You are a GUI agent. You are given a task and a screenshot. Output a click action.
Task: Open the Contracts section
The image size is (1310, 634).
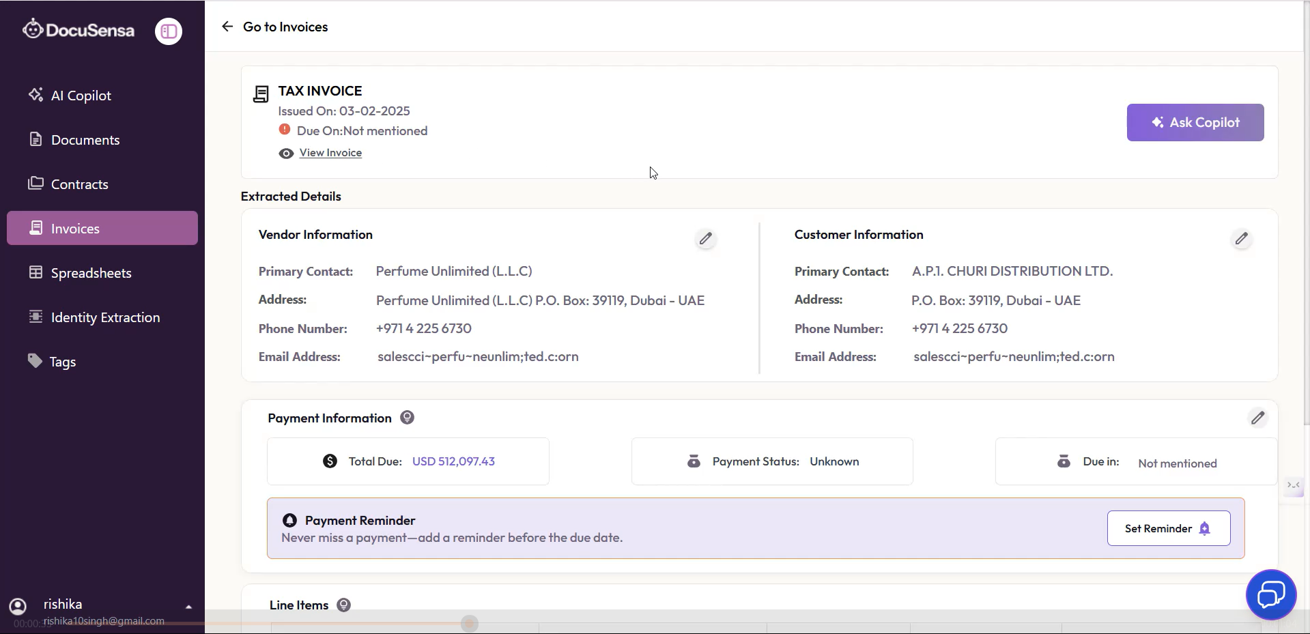102,184
